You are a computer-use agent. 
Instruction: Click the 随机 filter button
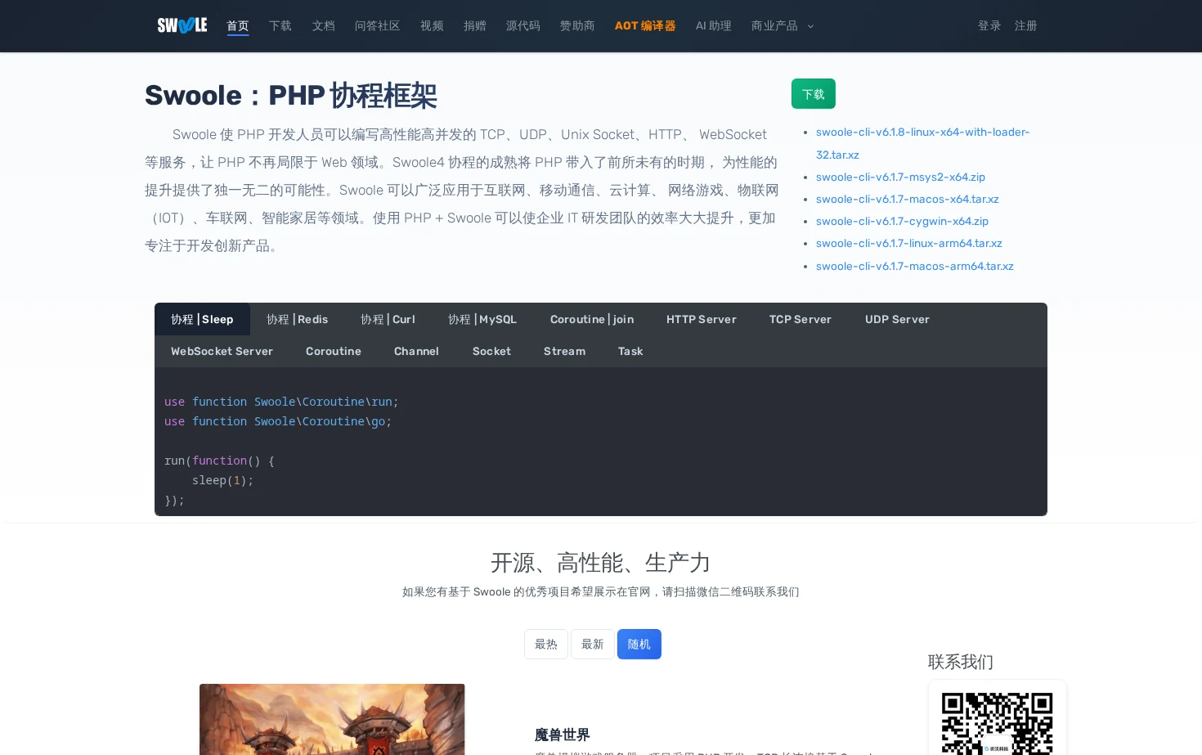tap(639, 644)
